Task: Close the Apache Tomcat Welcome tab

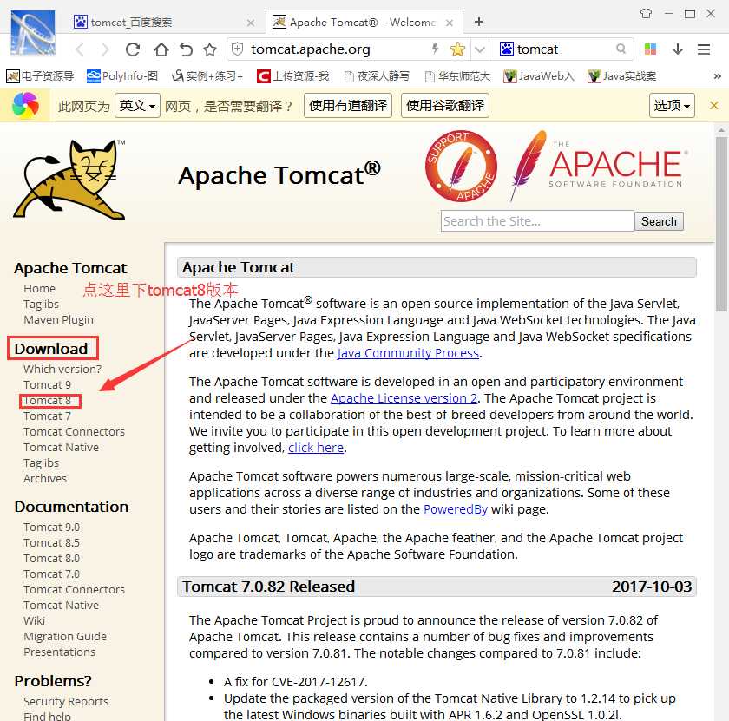Action: coord(450,23)
